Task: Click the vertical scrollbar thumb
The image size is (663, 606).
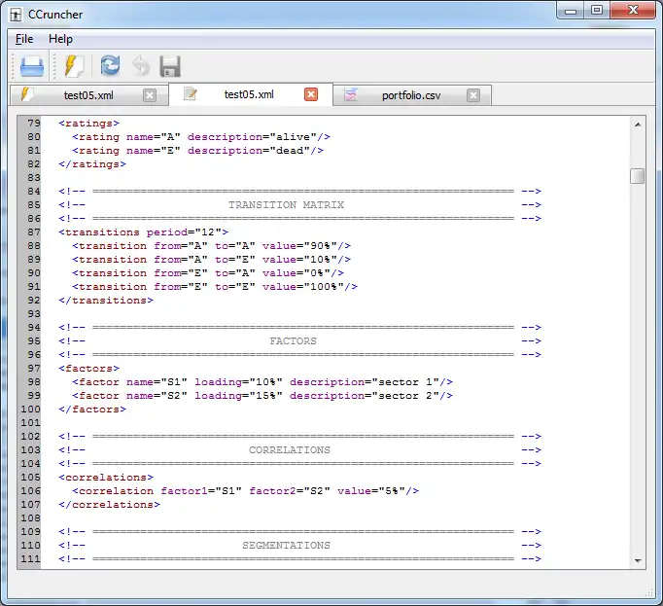Action: tap(637, 176)
